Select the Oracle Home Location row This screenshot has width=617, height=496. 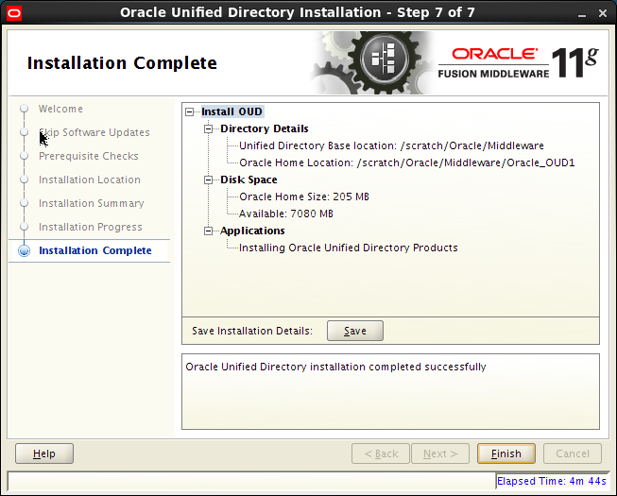click(407, 162)
